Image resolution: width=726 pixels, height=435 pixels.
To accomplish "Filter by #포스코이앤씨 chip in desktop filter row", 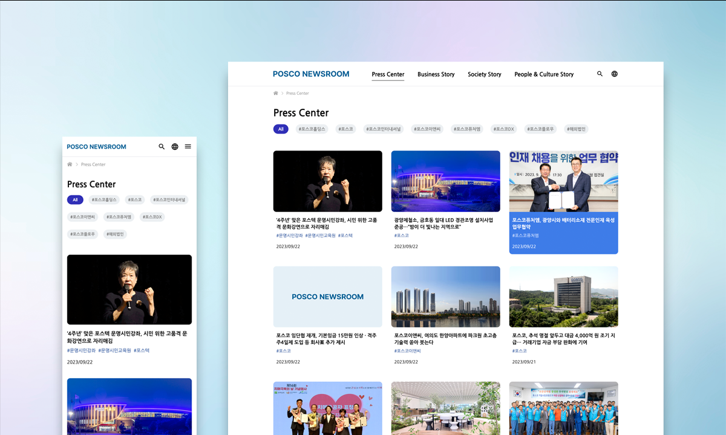I will (428, 129).
